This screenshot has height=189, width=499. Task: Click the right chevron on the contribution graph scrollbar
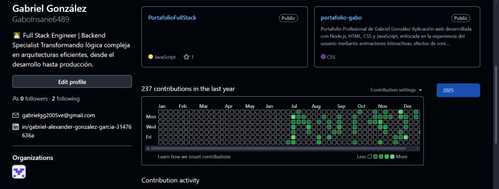pyautogui.click(x=418, y=148)
